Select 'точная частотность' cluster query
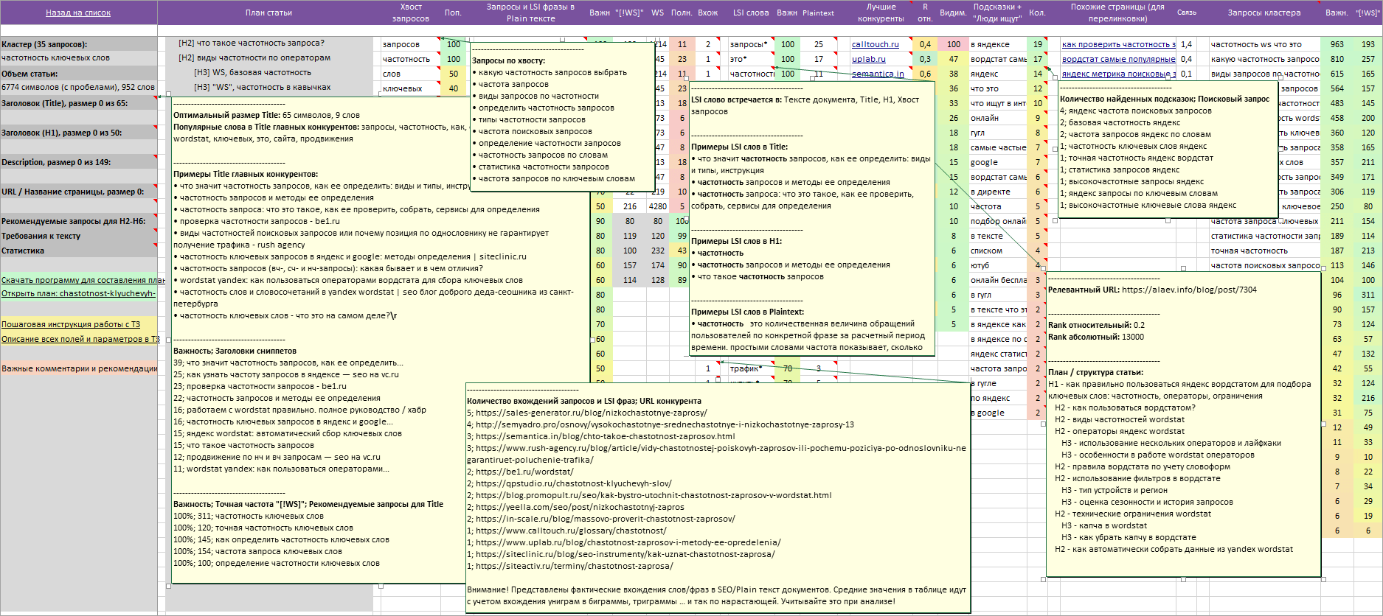The image size is (1383, 616). coord(1264,251)
